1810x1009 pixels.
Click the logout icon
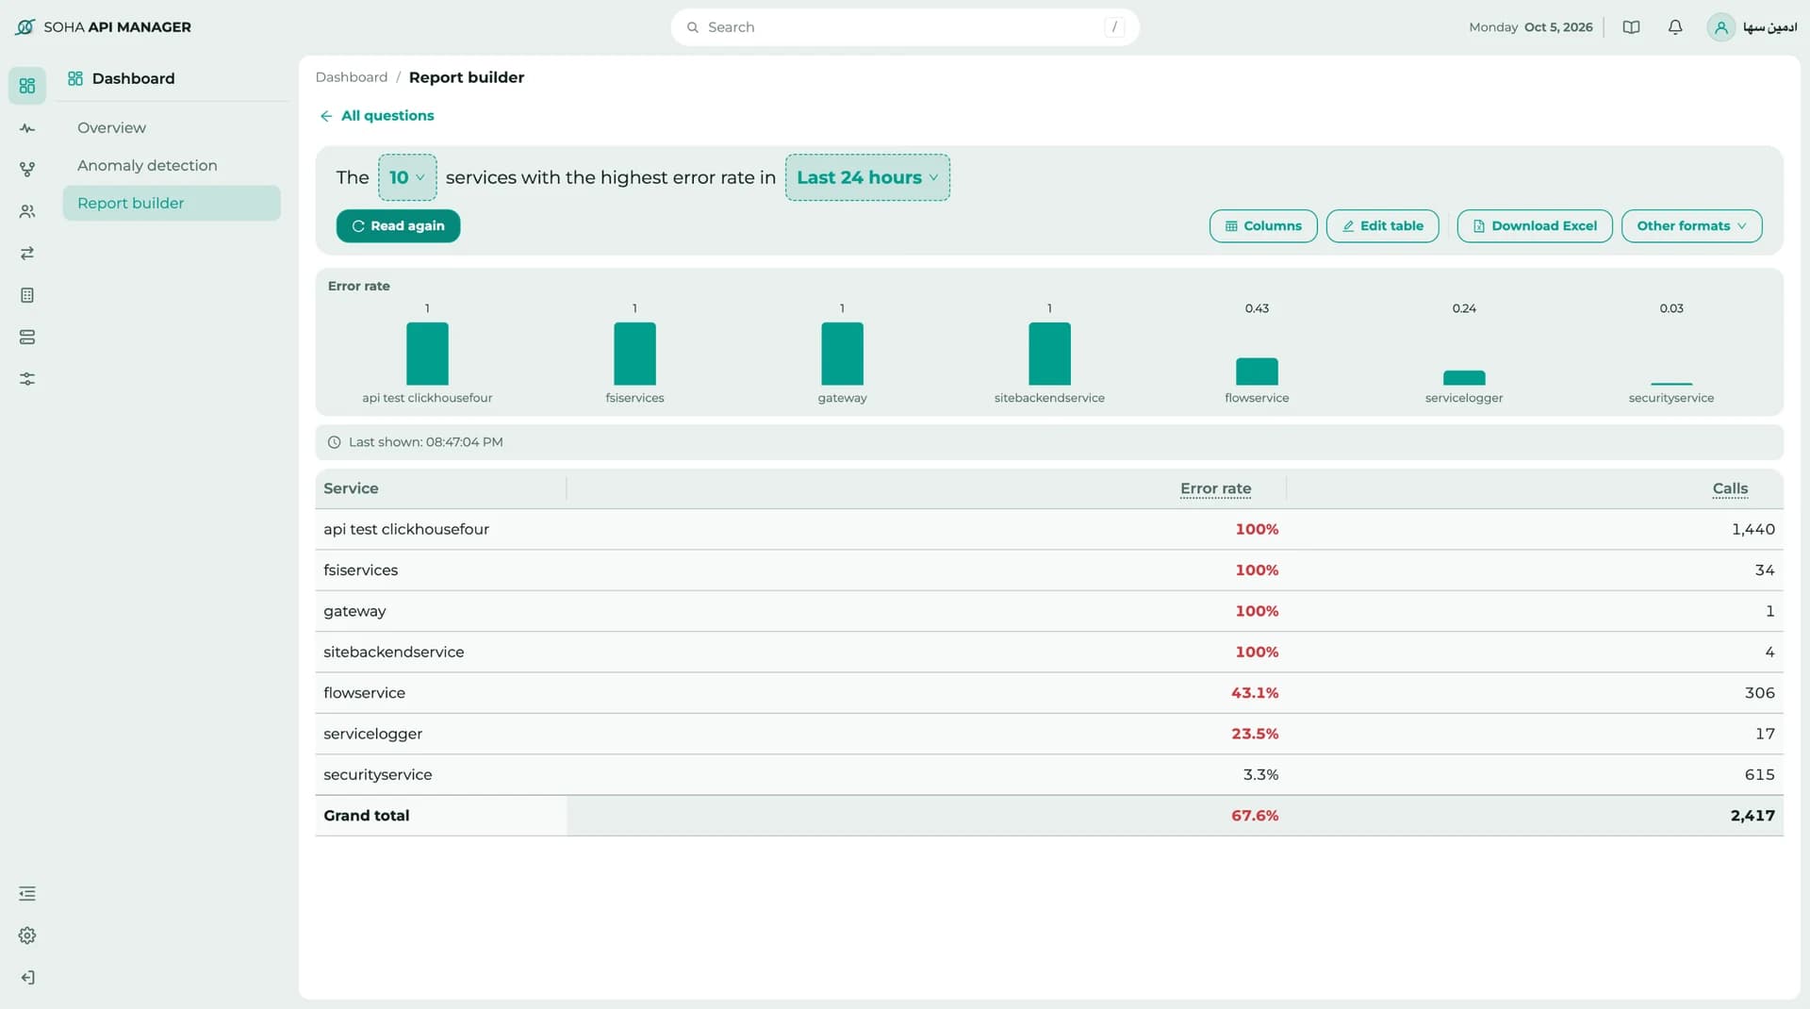pos(27,978)
